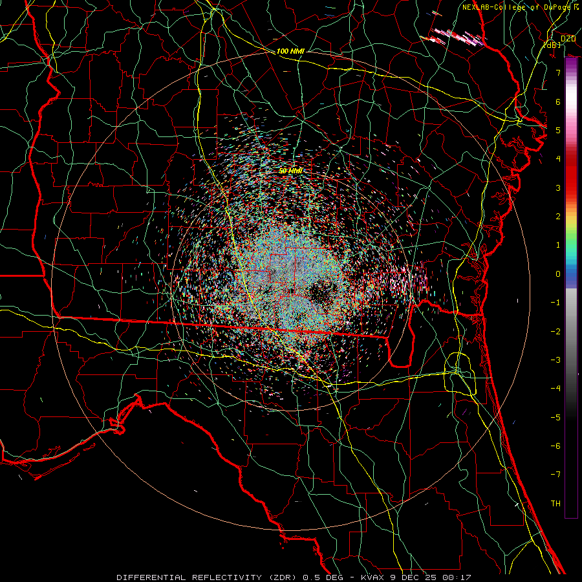Click the scale value 1
Image resolution: width=582 pixels, height=582 pixels.
pos(558,245)
